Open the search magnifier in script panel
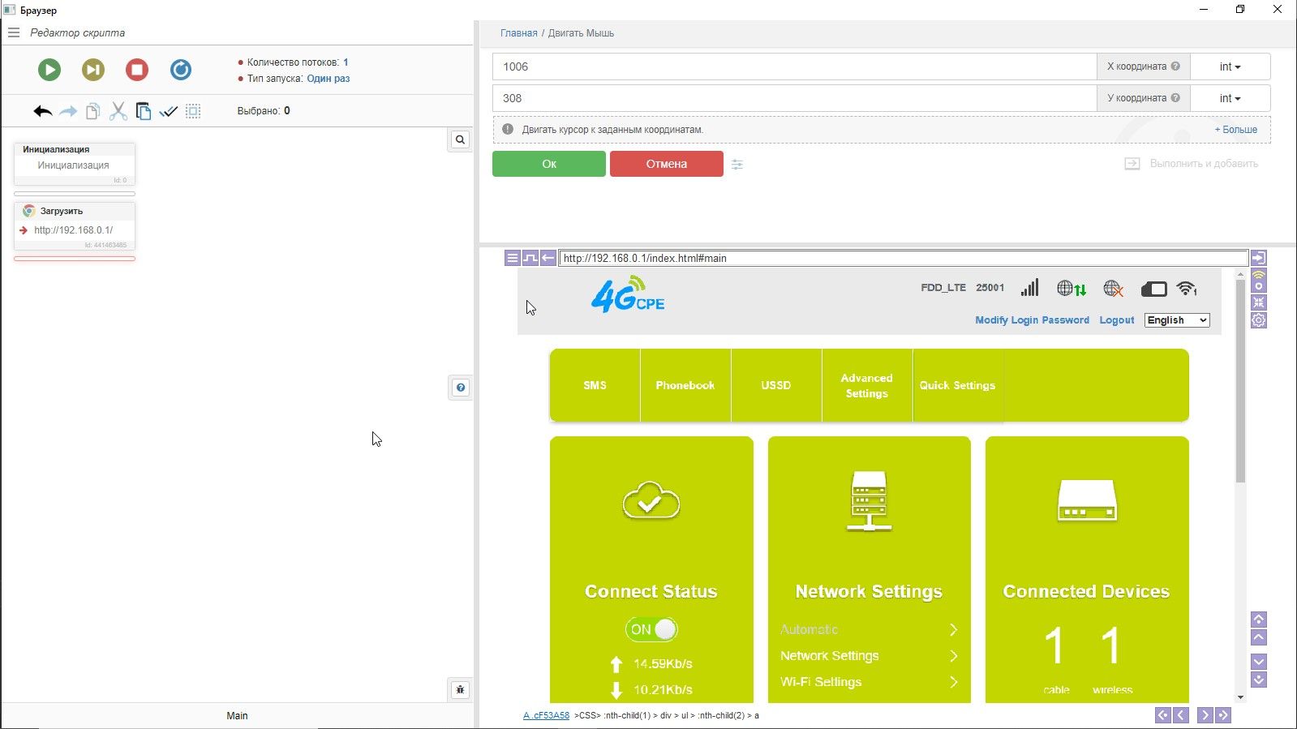This screenshot has height=729, width=1297. coord(460,139)
